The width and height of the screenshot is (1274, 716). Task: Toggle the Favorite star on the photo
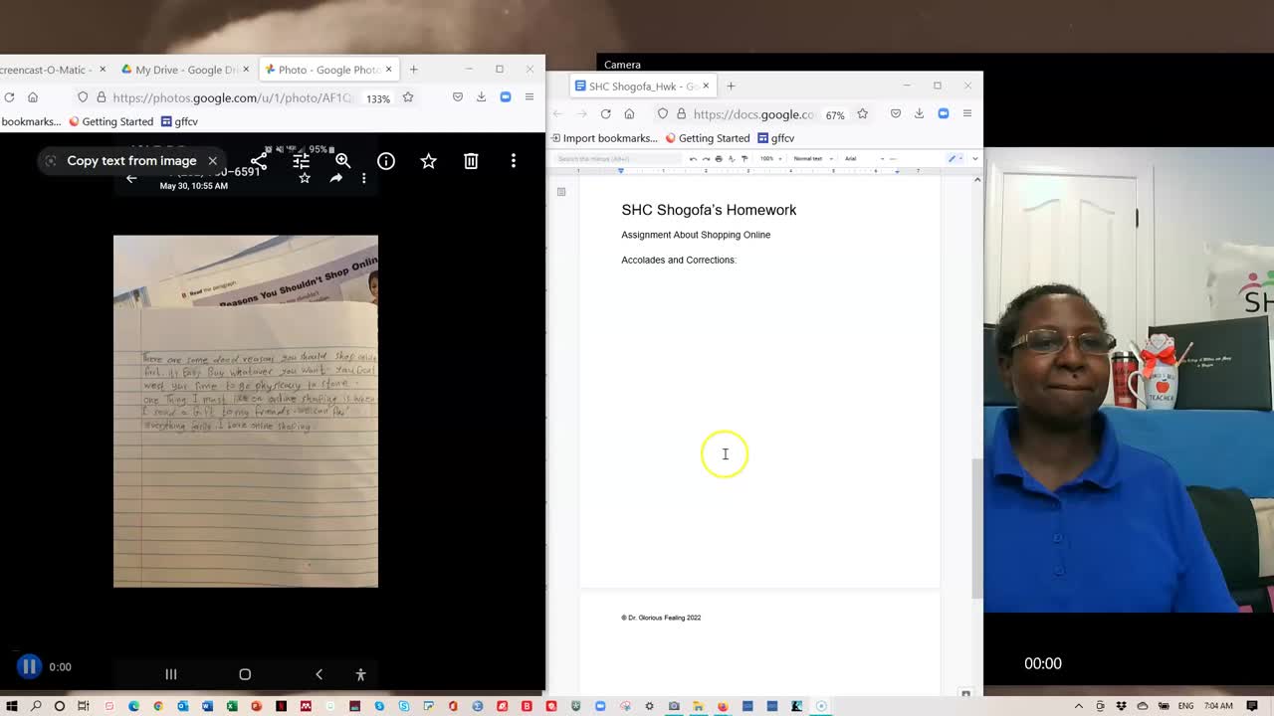point(428,161)
